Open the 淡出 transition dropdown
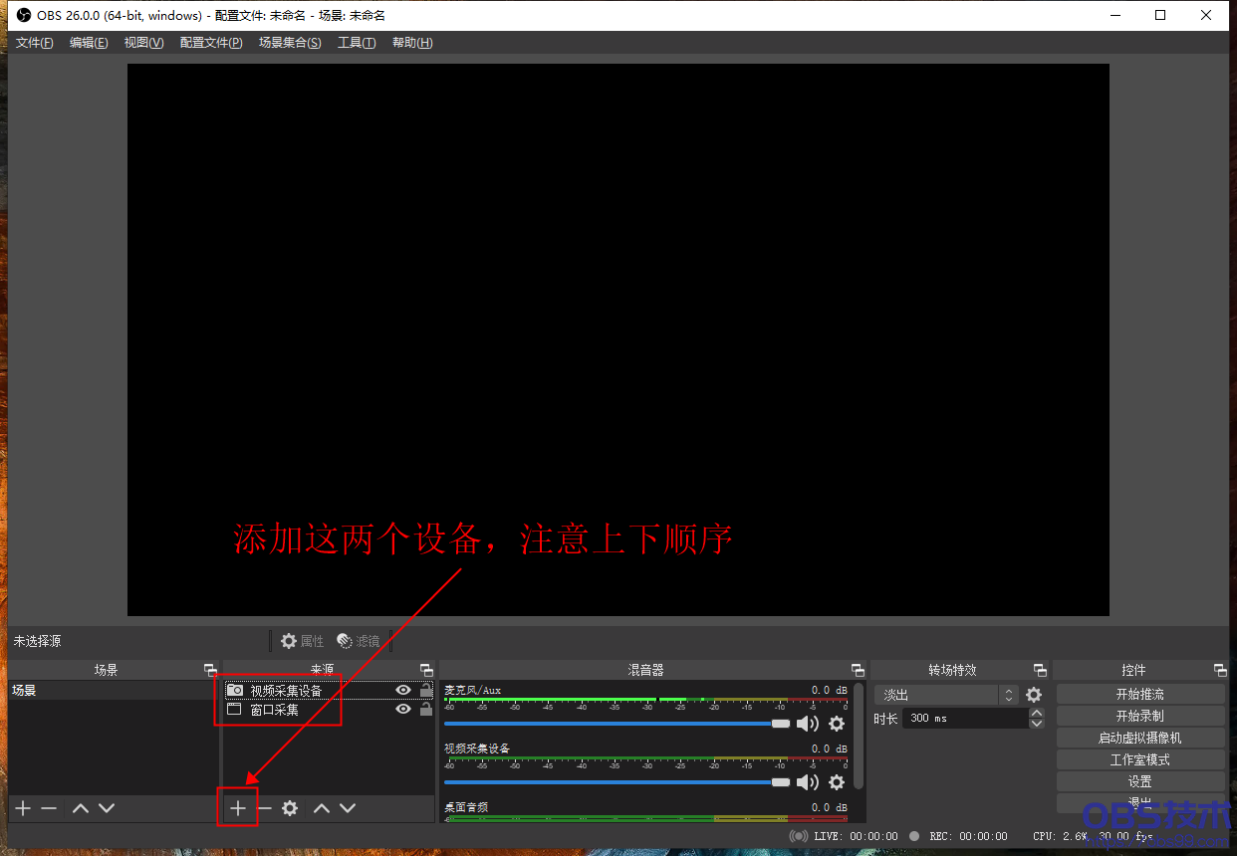The image size is (1237, 856). tap(946, 695)
